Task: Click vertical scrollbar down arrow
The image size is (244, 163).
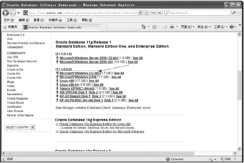Action: (x=239, y=149)
